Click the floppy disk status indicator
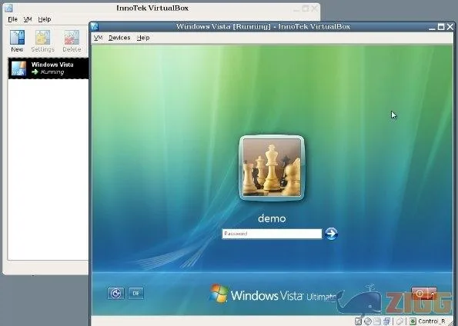458x326 pixels. 377,321
